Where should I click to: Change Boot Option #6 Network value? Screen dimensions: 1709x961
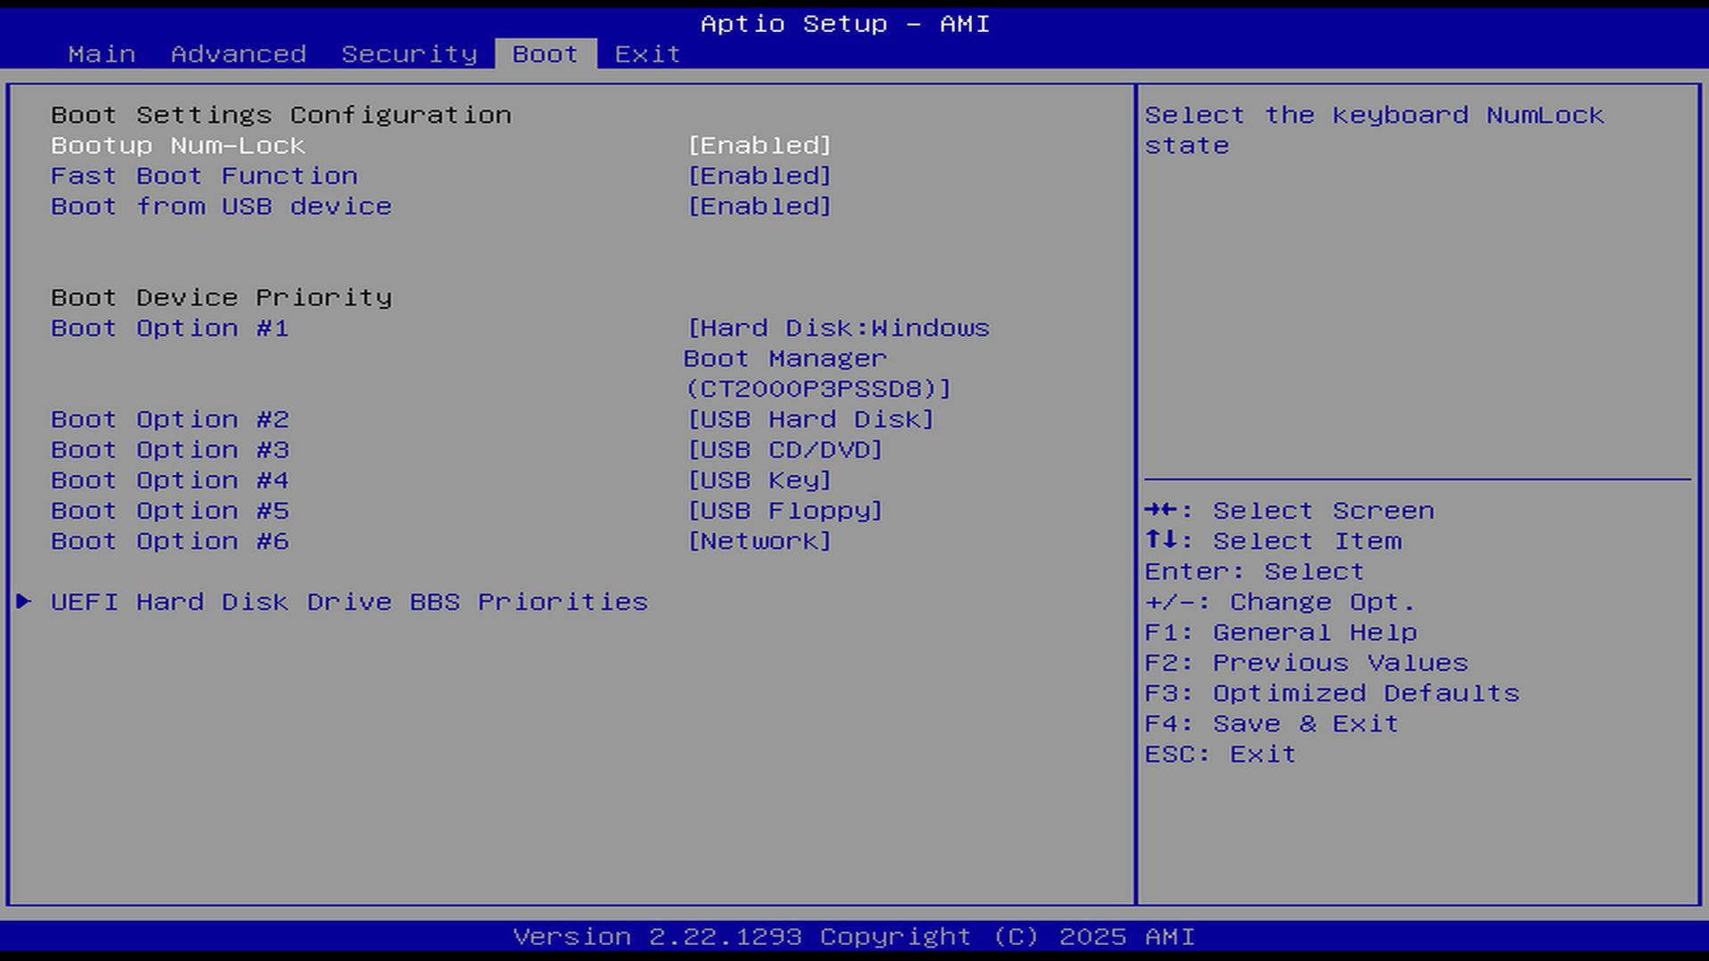click(x=759, y=541)
